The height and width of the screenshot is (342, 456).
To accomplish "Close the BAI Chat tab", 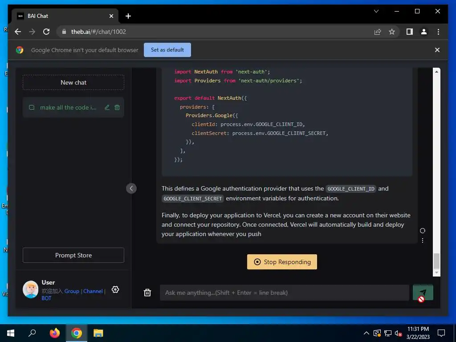I will click(111, 16).
